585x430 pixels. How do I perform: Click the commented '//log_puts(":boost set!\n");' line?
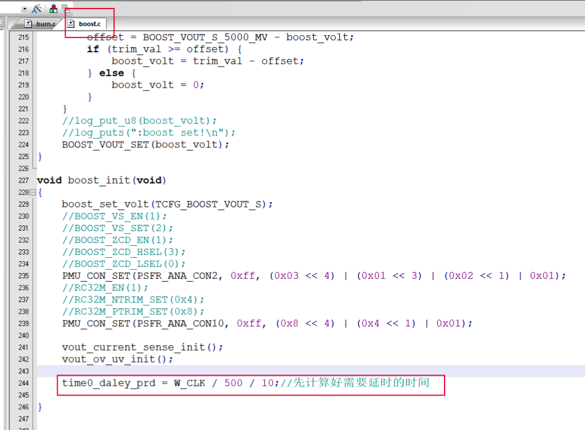148,133
